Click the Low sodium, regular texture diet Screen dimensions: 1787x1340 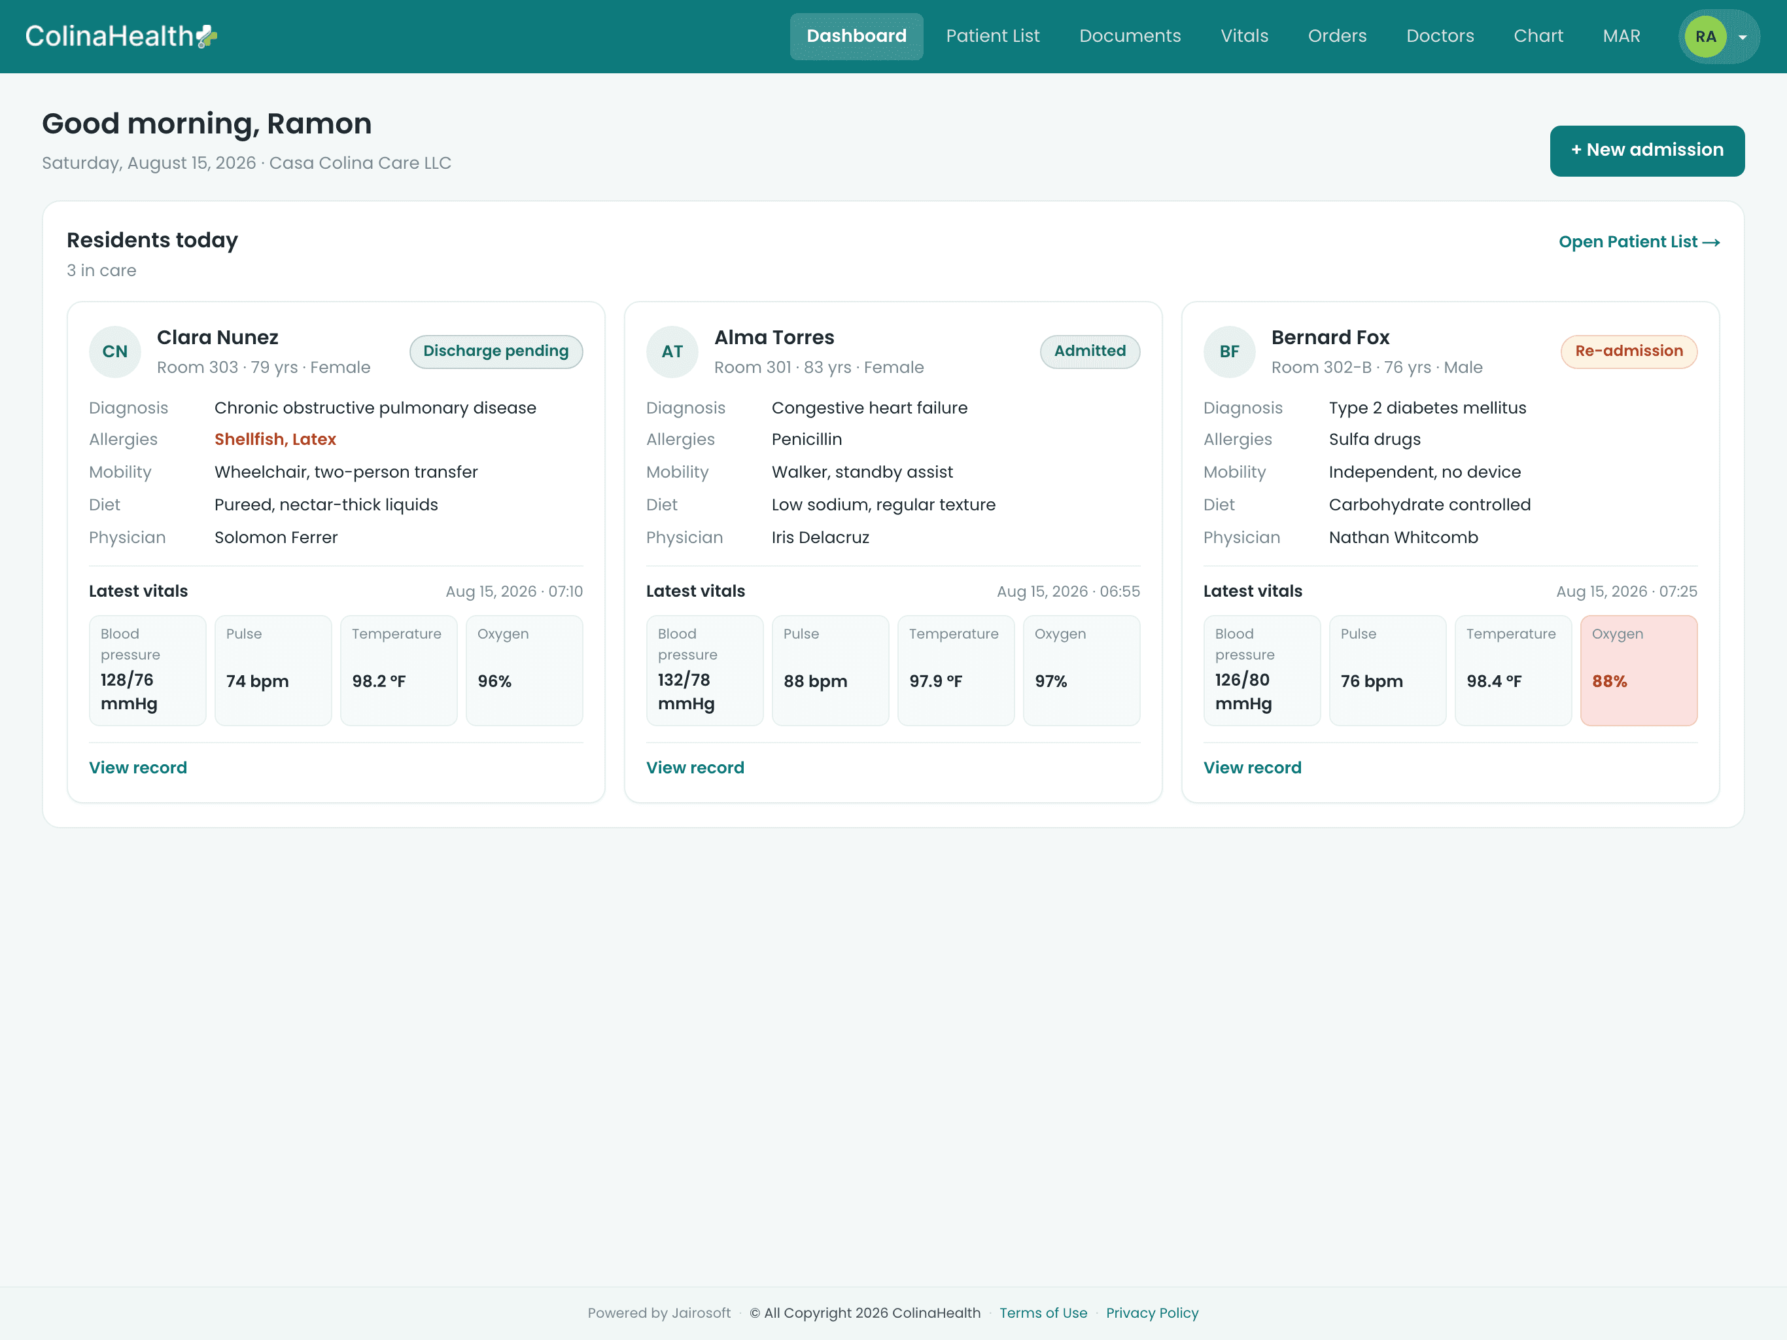coord(883,505)
